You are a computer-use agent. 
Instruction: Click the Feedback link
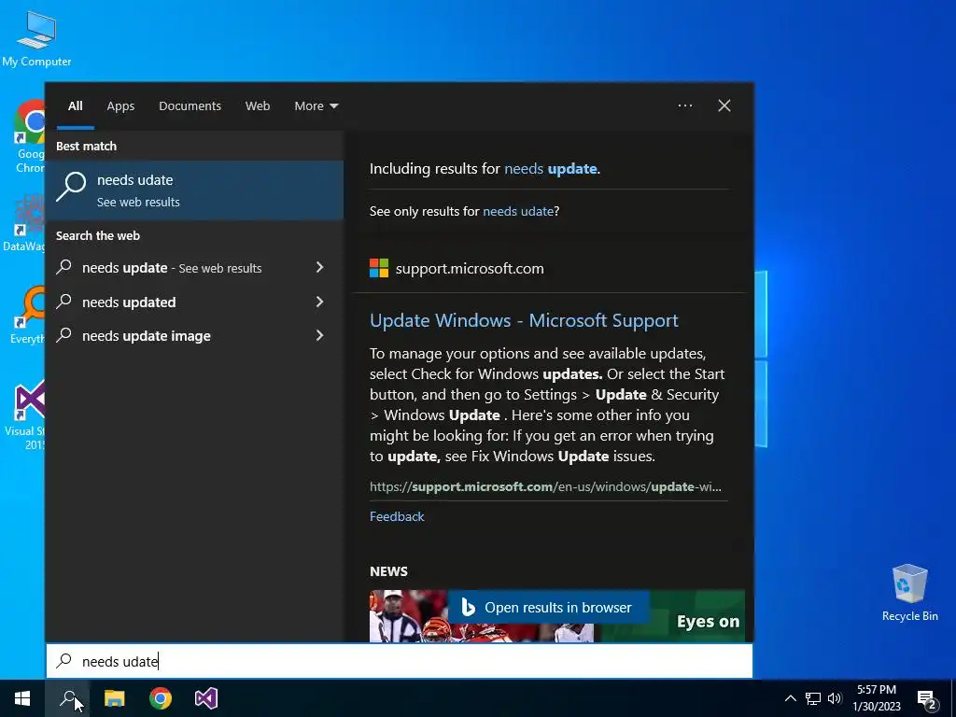point(397,516)
